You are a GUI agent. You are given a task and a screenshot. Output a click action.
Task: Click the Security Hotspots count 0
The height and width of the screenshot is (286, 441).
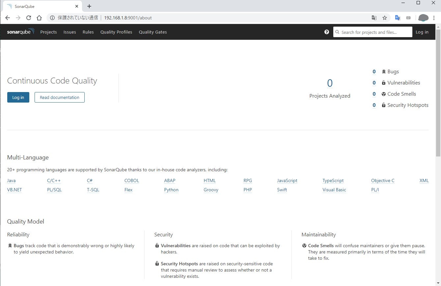click(x=374, y=105)
